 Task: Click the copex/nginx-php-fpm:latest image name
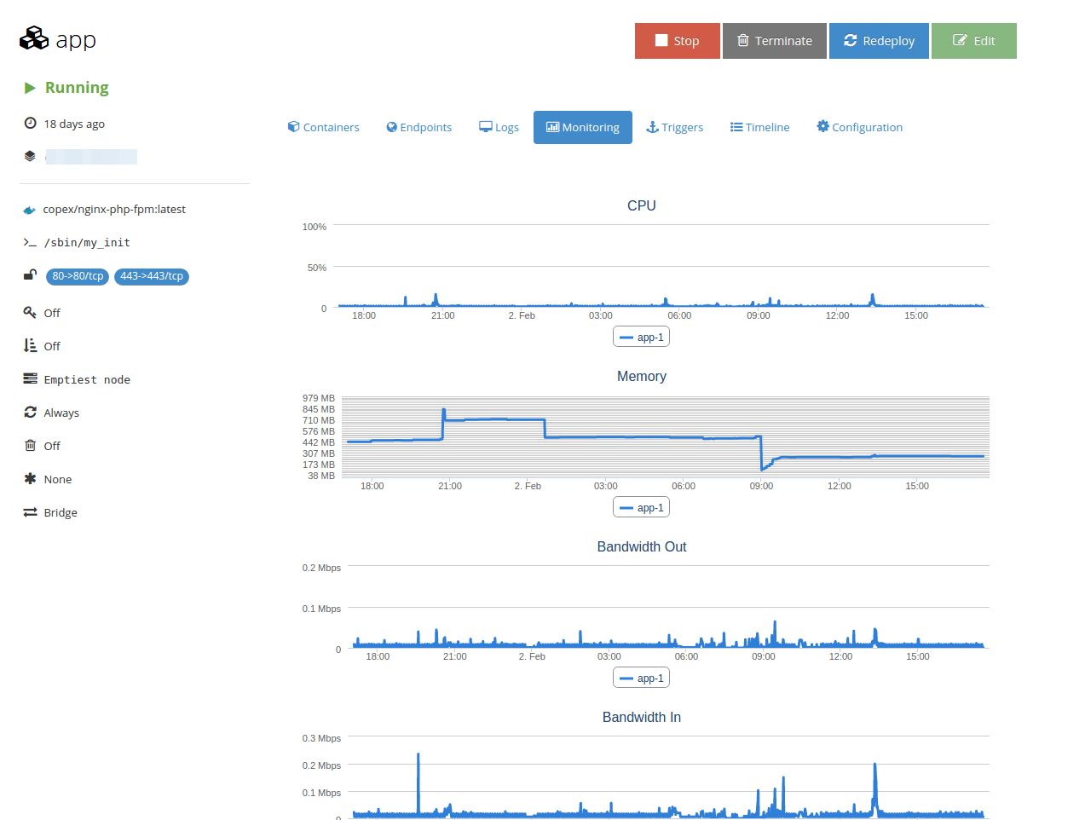114,209
